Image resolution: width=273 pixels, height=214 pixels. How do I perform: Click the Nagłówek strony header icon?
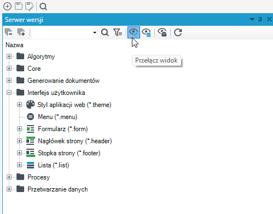pos(31,140)
